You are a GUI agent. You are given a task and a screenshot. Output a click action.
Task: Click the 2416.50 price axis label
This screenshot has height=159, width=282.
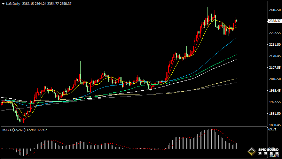click(x=275, y=10)
